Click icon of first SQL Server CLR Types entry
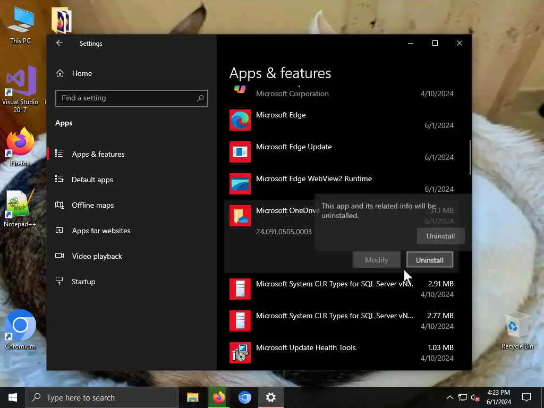 click(x=240, y=289)
